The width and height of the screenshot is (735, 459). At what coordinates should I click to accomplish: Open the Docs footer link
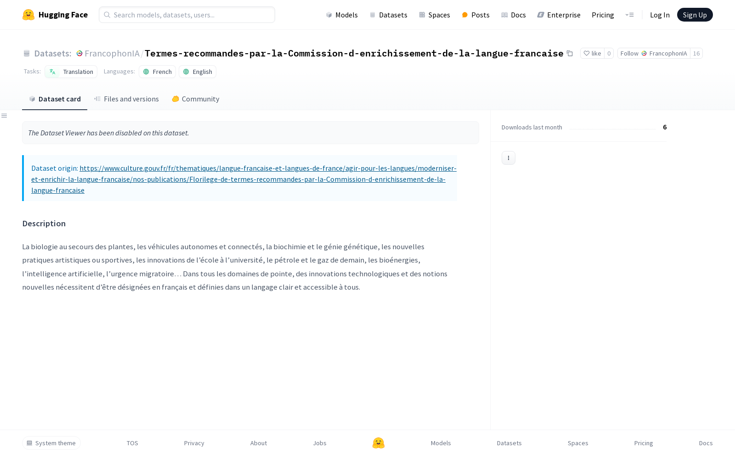tap(706, 443)
